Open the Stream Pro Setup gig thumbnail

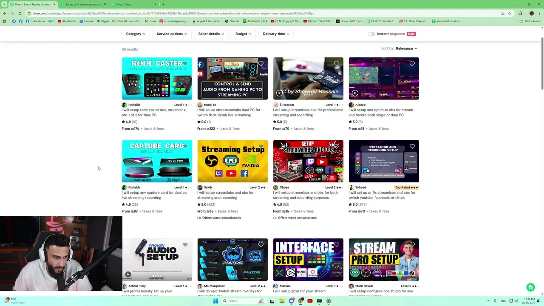[x=384, y=260]
